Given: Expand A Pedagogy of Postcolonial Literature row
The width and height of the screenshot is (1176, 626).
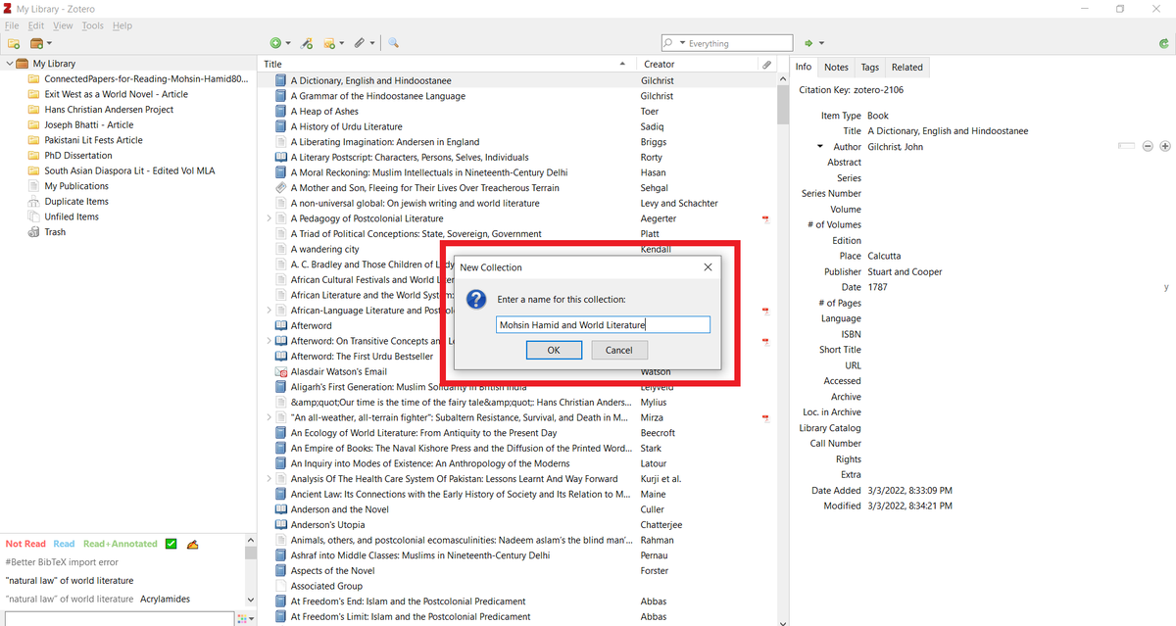Looking at the screenshot, I should coord(269,218).
